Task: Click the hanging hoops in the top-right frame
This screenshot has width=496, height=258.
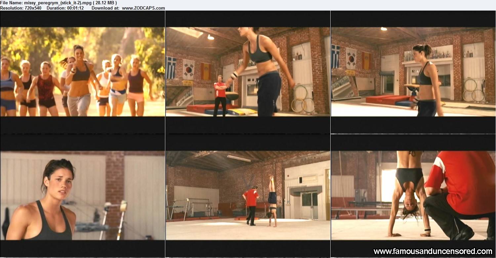Action: (474, 90)
